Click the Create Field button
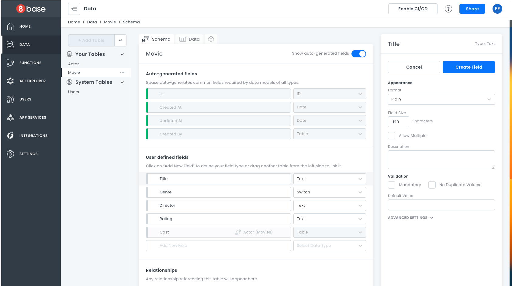 469,67
